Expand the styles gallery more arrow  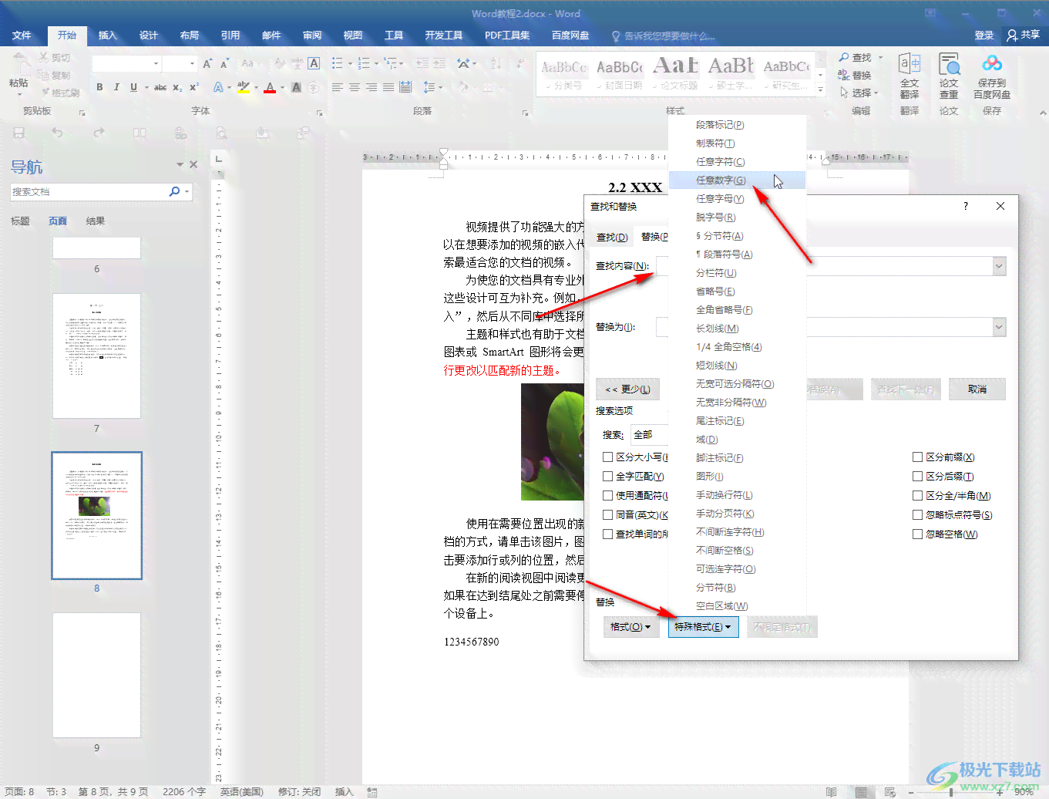pyautogui.click(x=820, y=91)
